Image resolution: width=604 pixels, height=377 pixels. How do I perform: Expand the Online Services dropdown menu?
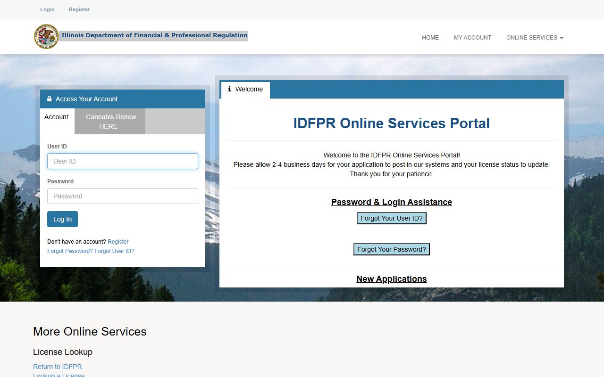[535, 38]
